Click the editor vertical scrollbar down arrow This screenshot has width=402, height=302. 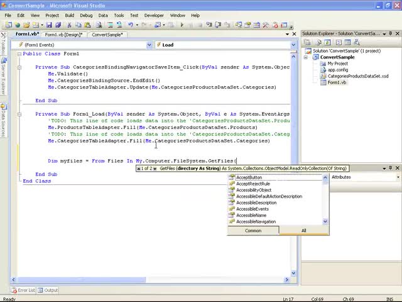coord(293,273)
